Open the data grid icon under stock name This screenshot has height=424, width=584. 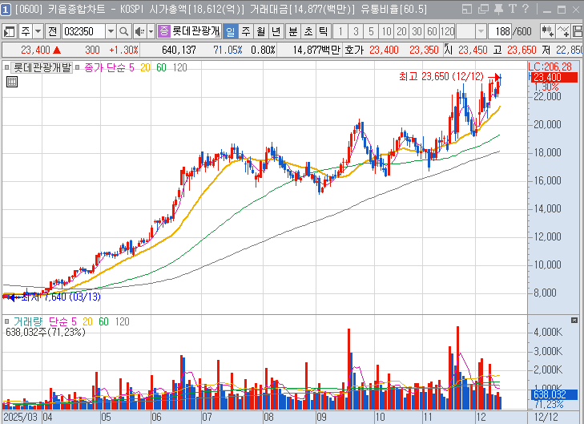pyautogui.click(x=12, y=82)
